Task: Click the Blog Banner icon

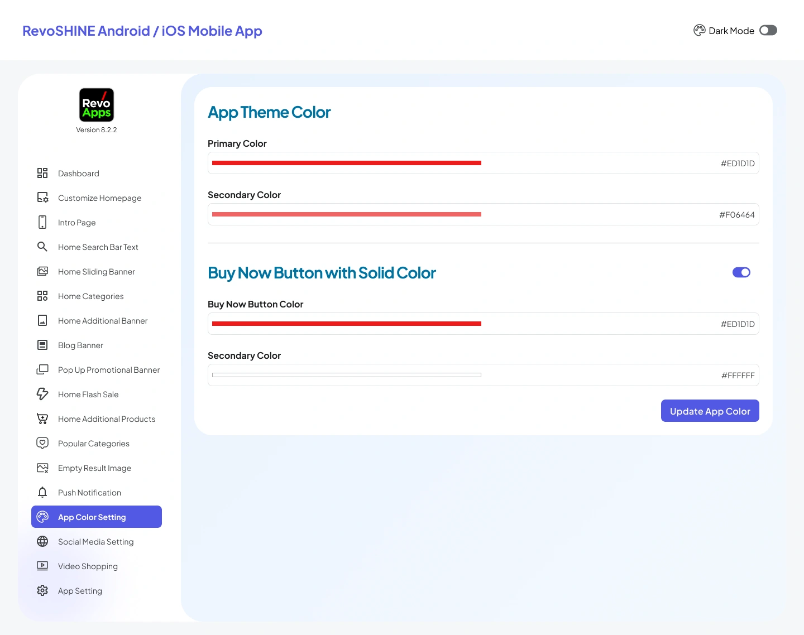Action: pos(42,345)
